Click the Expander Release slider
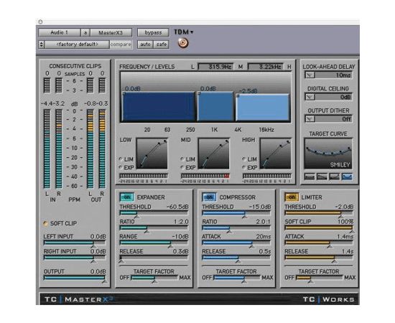The width and height of the screenshot is (395, 323). (x=154, y=258)
